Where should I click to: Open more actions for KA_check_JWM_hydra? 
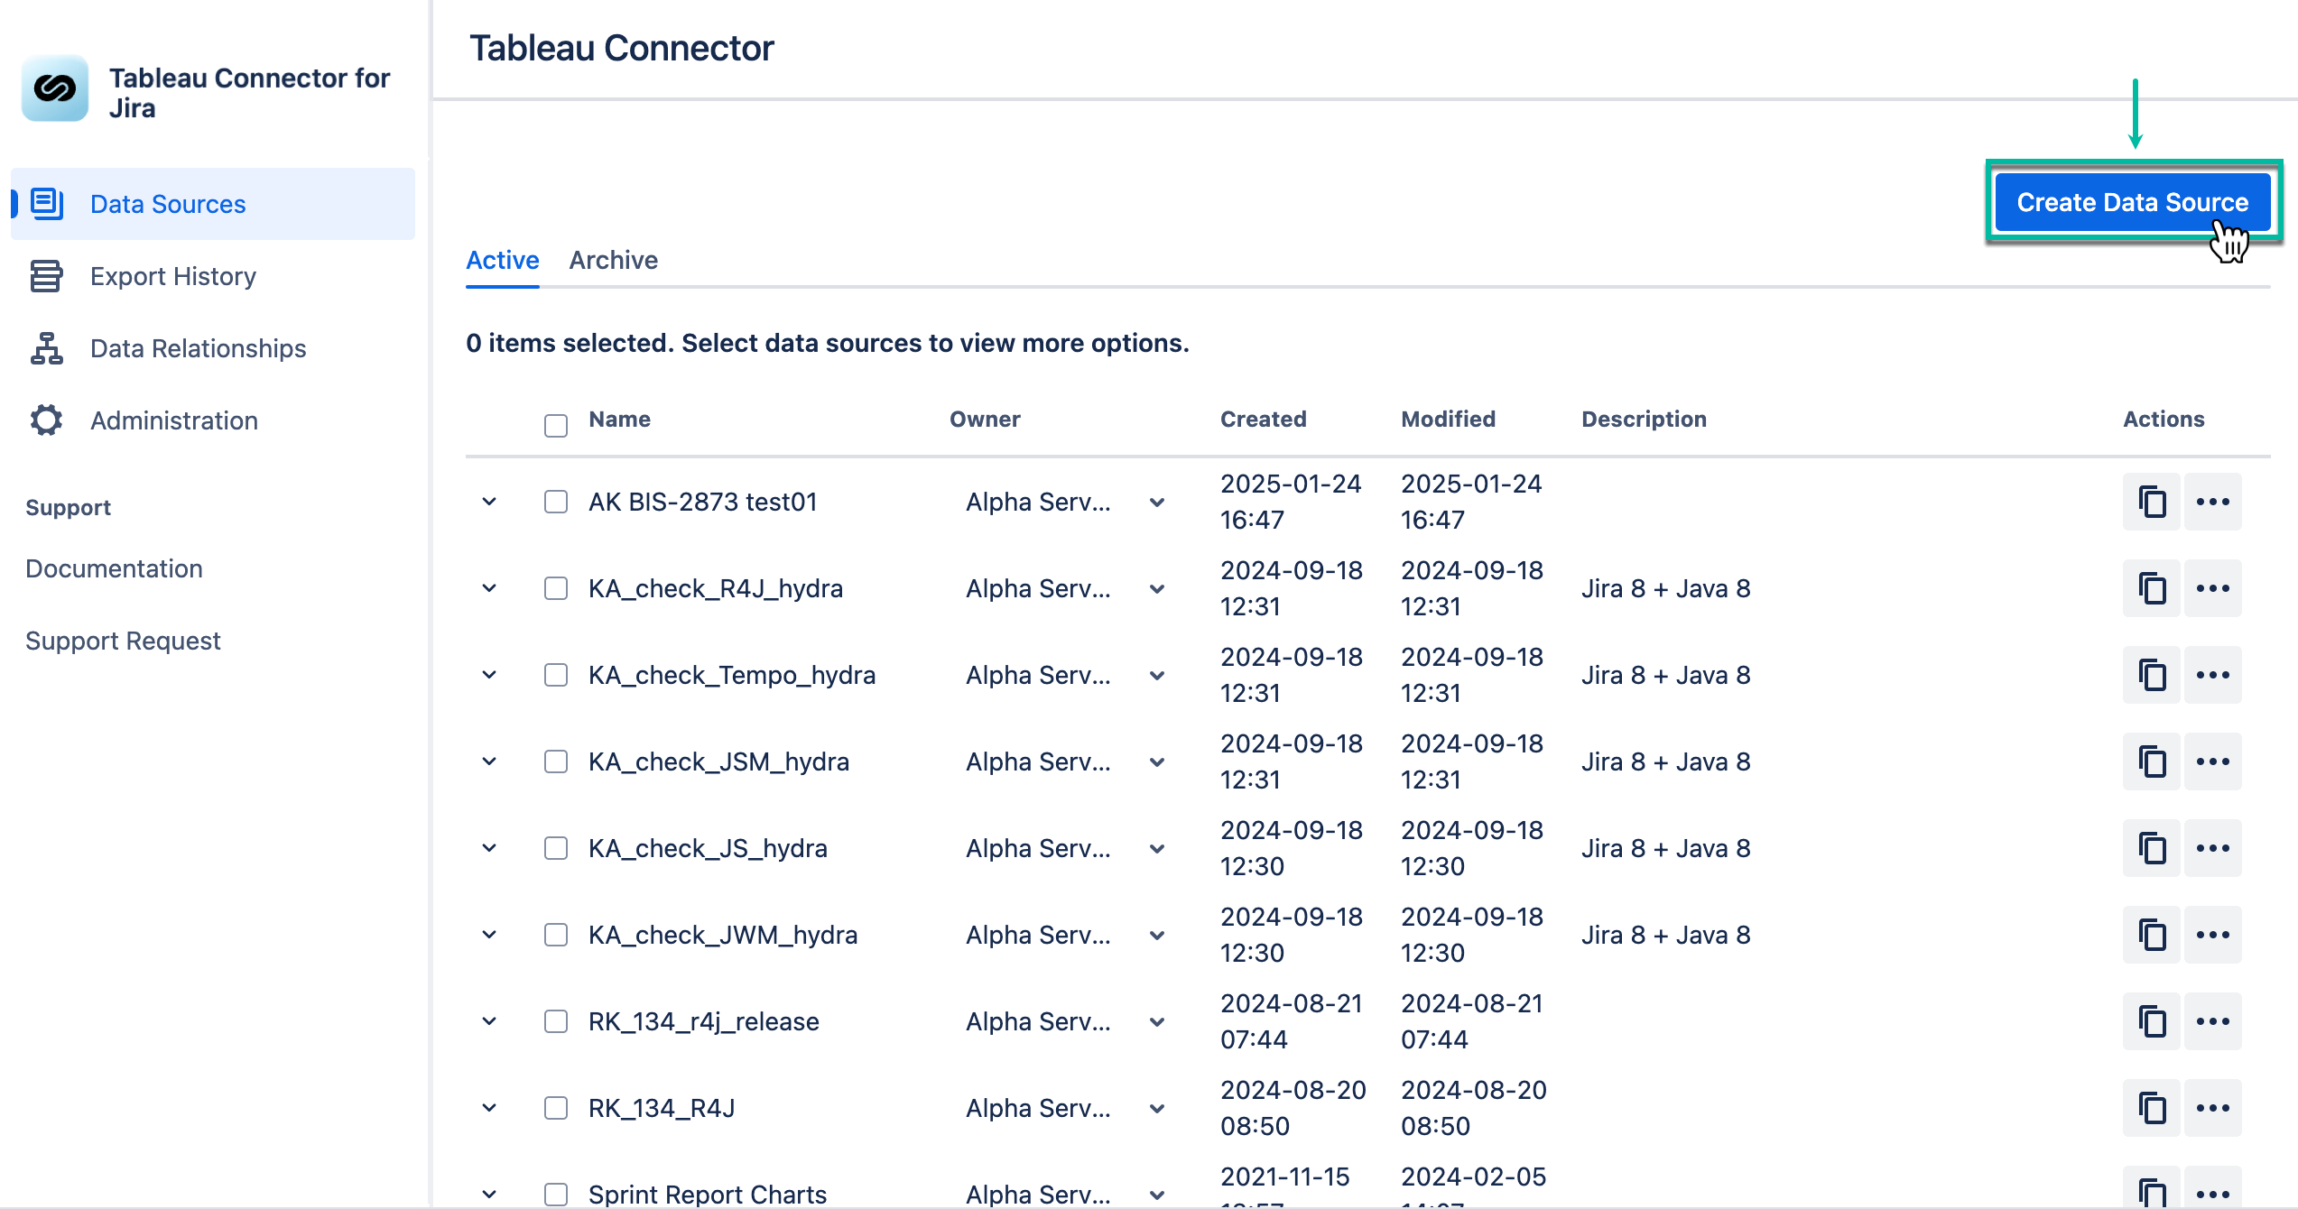point(2213,935)
